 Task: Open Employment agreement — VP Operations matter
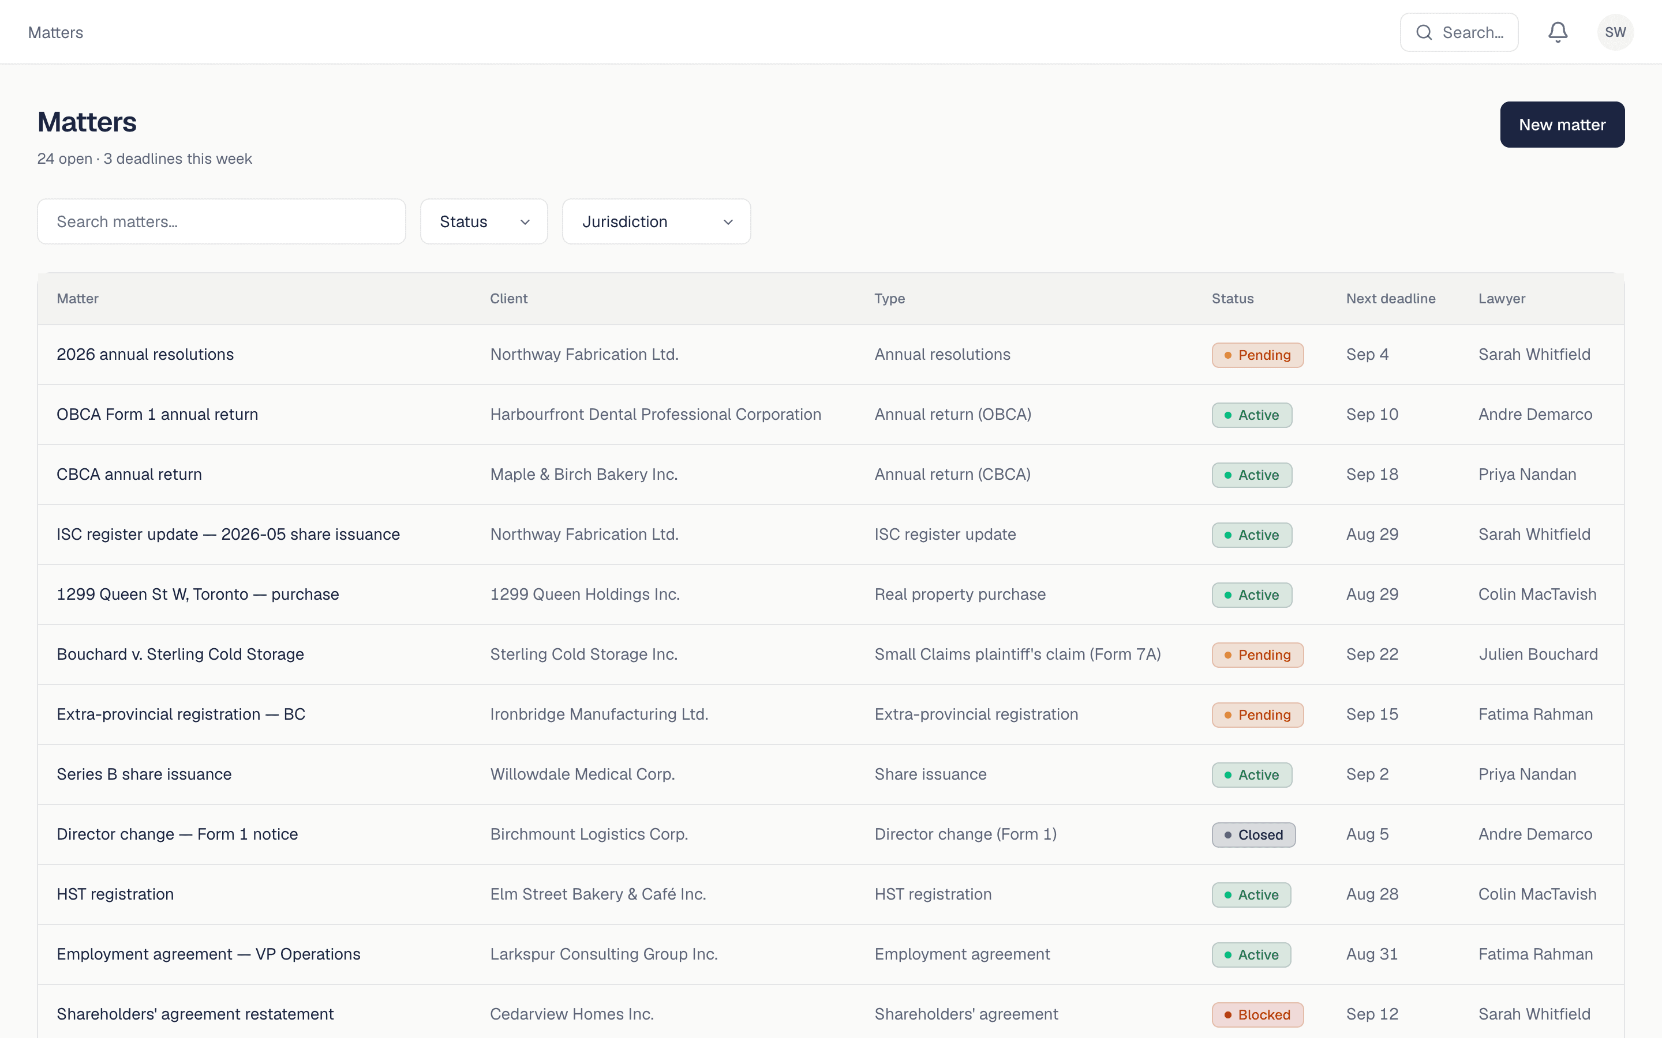(x=208, y=954)
